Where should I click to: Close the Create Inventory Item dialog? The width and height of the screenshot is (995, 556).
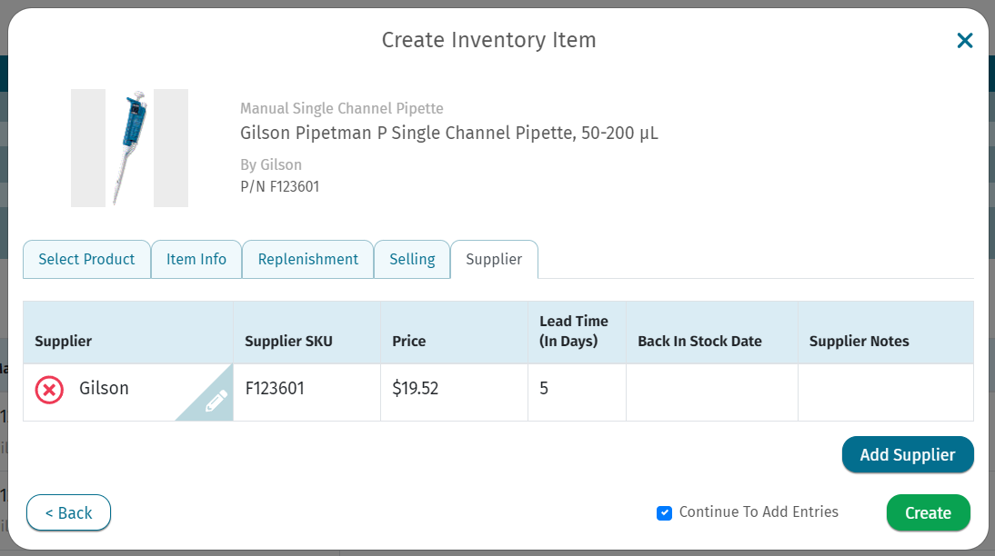[x=964, y=40]
